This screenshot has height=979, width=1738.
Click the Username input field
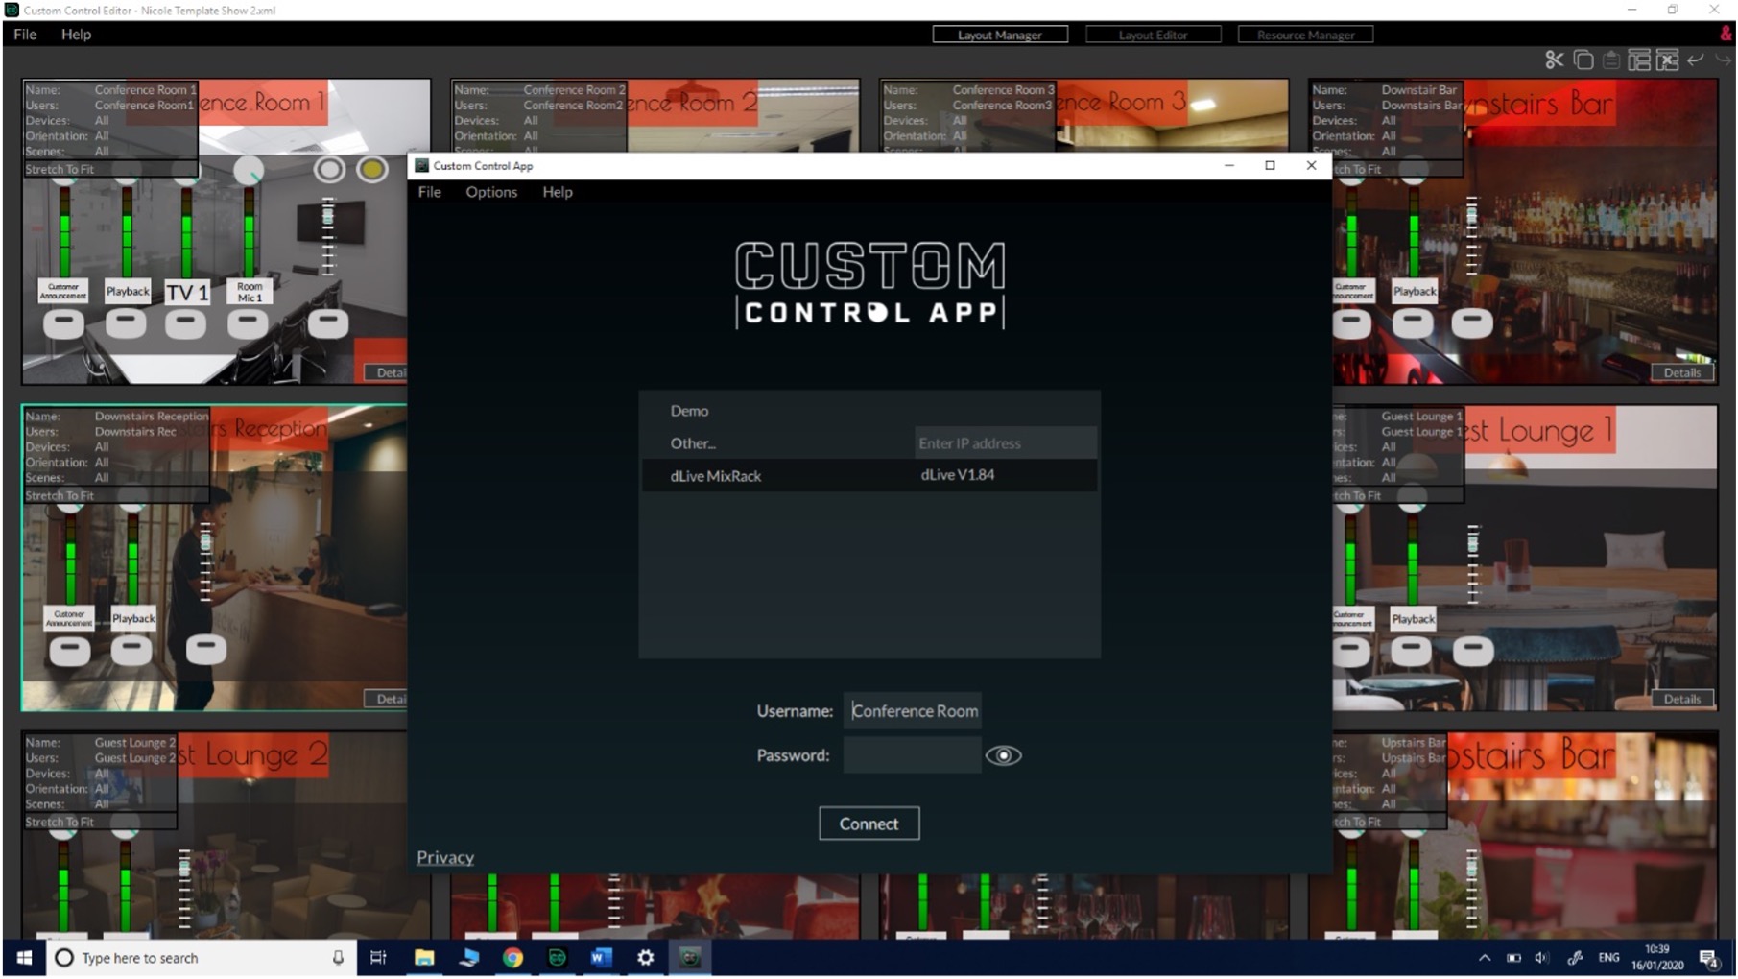(x=913, y=711)
